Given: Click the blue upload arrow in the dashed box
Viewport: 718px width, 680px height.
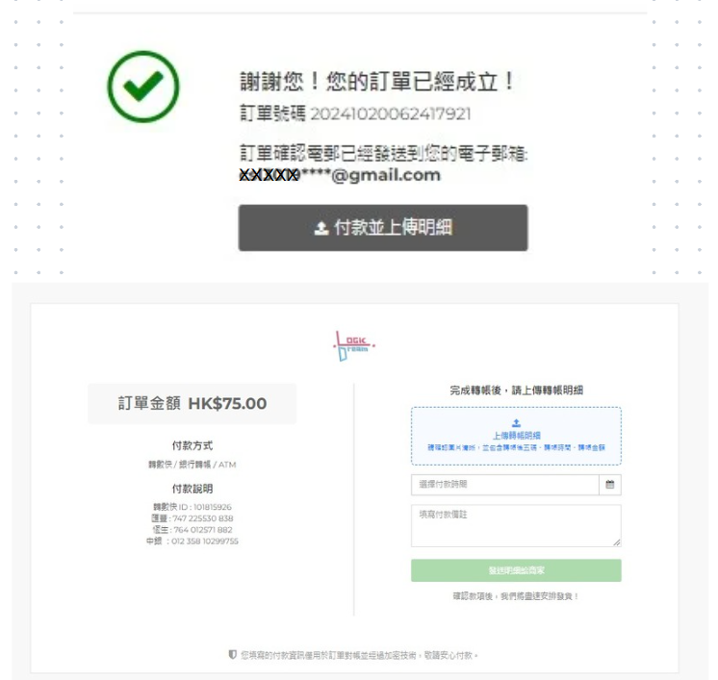Looking at the screenshot, I should coord(516,423).
